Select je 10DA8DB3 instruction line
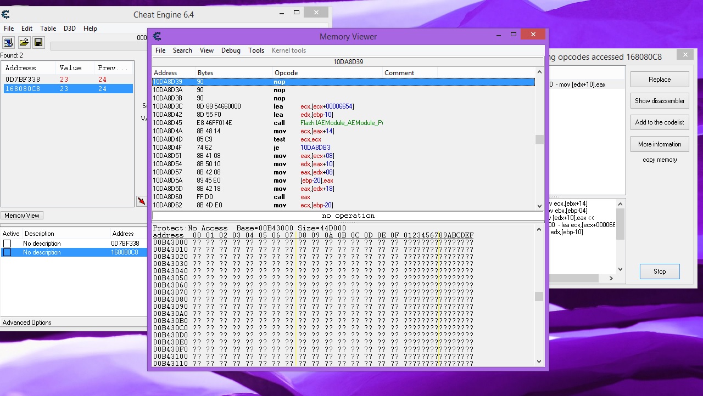The image size is (703, 396). [x=343, y=148]
